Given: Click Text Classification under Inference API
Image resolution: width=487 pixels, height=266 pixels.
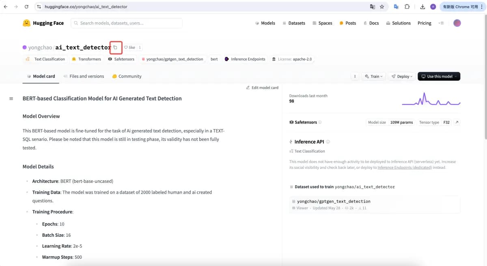Looking at the screenshot, I should point(307,151).
